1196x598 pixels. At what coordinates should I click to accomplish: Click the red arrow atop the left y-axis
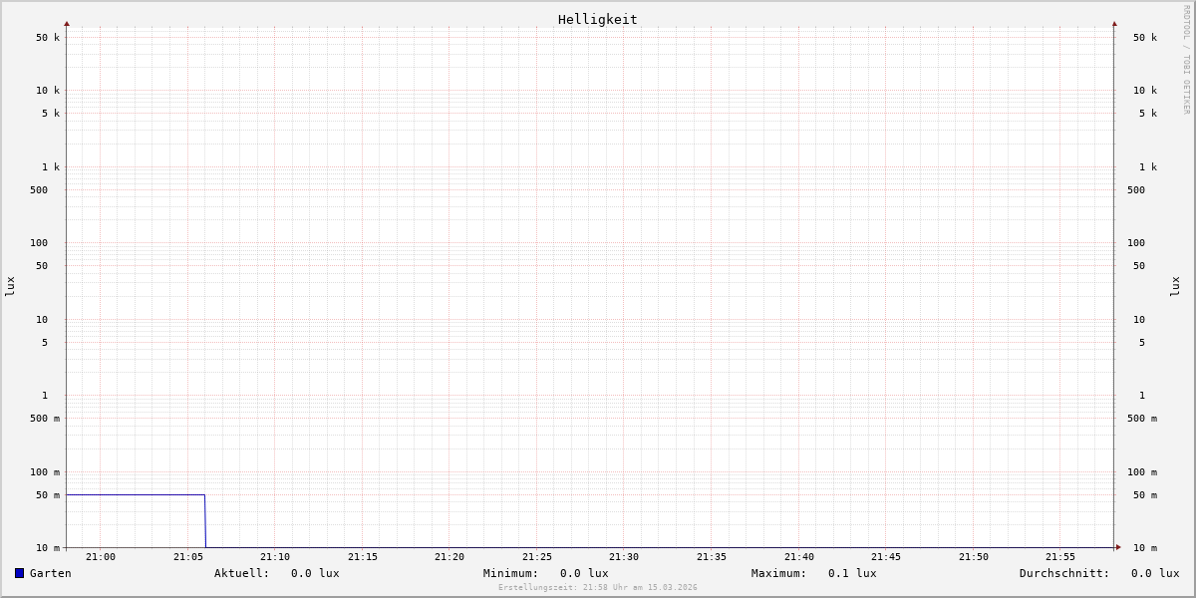[67, 23]
